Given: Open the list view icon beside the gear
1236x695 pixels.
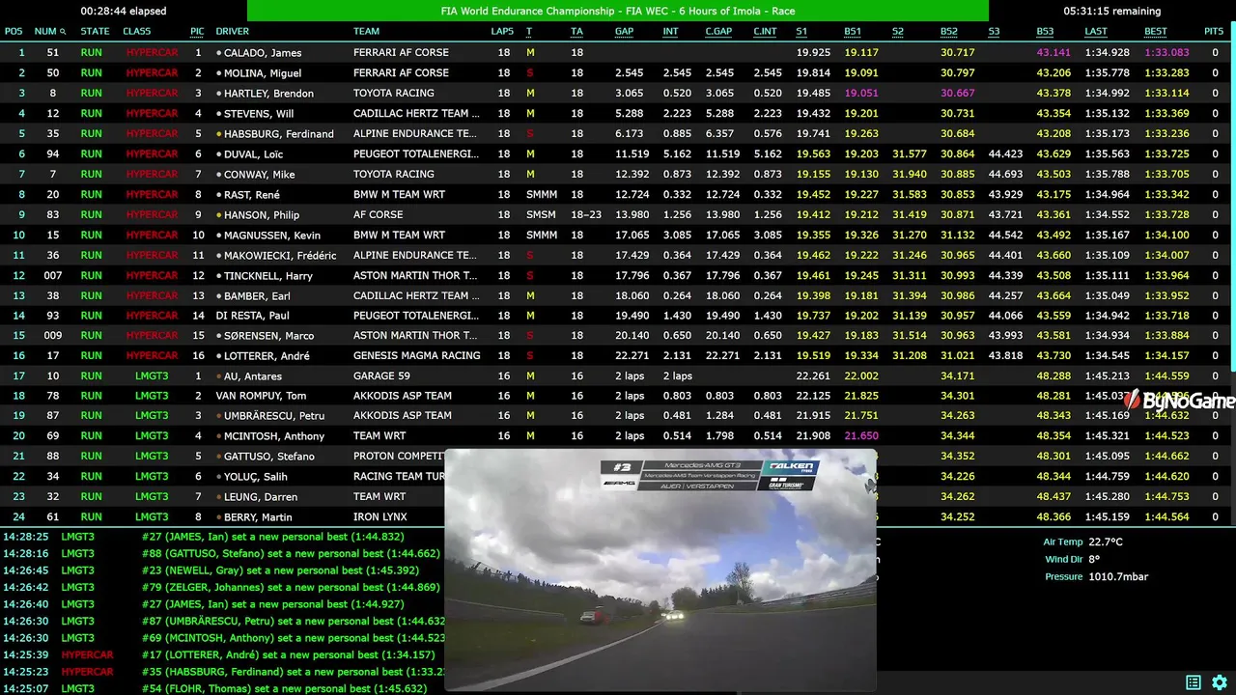Looking at the screenshot, I should pyautogui.click(x=1194, y=682).
